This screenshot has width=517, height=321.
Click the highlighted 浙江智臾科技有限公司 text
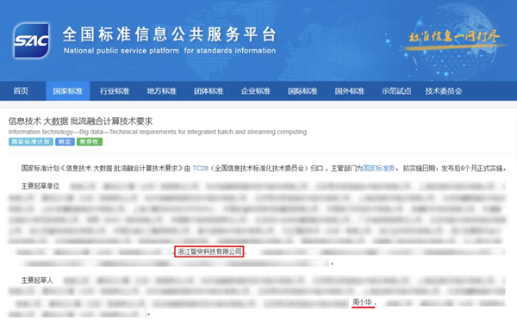[209, 252]
